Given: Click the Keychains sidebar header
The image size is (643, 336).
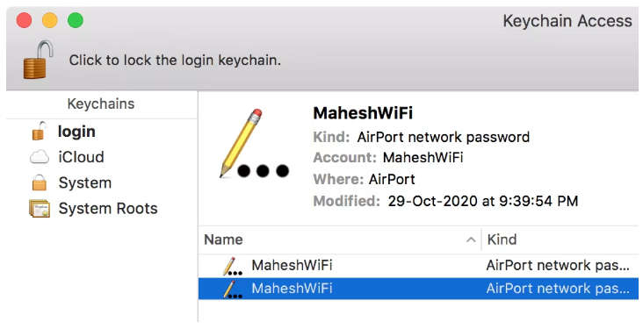Looking at the screenshot, I should [x=101, y=104].
